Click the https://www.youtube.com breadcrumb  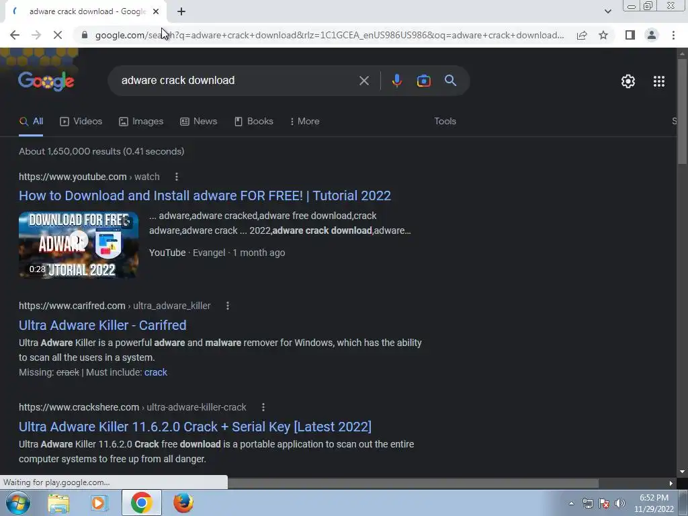(73, 177)
